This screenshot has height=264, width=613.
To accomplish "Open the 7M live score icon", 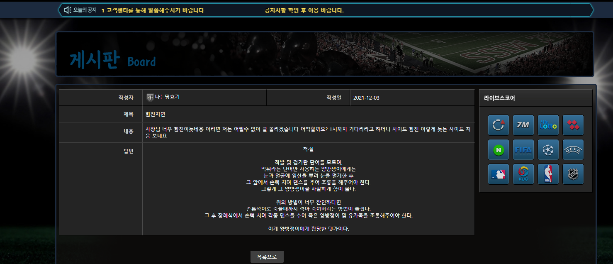I will pyautogui.click(x=523, y=125).
